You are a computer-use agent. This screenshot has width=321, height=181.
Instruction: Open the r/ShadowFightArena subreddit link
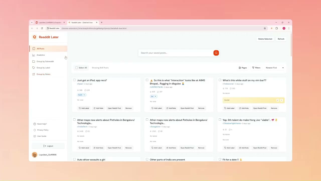pos(231,123)
